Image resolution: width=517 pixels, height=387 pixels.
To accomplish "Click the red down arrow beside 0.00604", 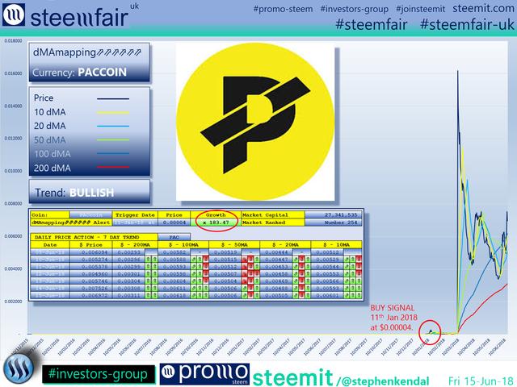I will [206, 281].
